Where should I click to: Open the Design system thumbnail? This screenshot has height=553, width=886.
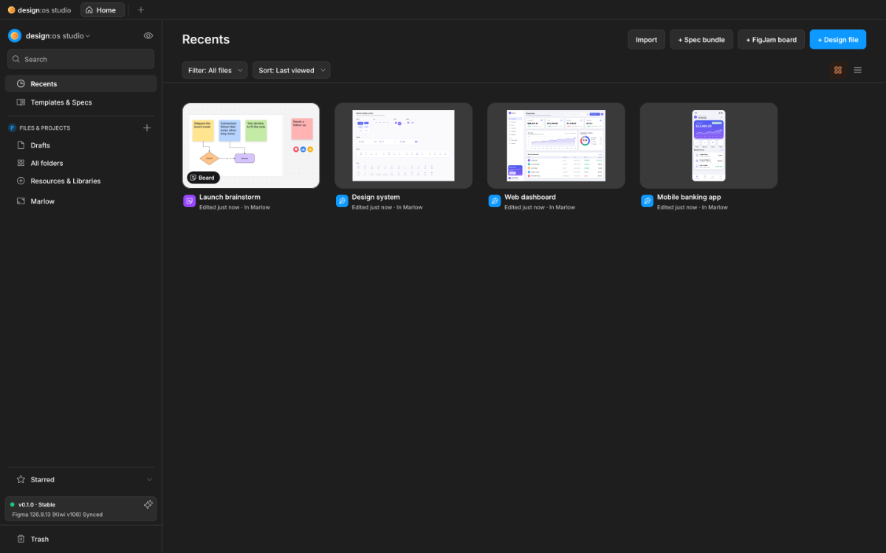[x=403, y=145]
